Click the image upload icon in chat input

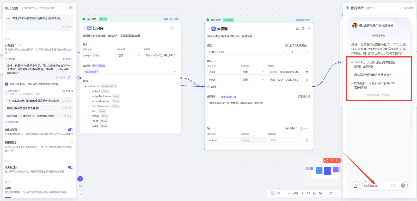[x=393, y=186]
